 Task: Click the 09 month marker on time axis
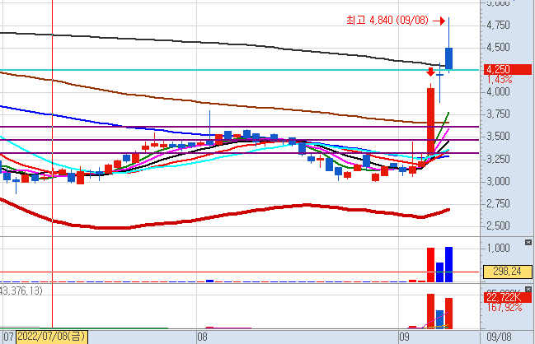pos(404,337)
